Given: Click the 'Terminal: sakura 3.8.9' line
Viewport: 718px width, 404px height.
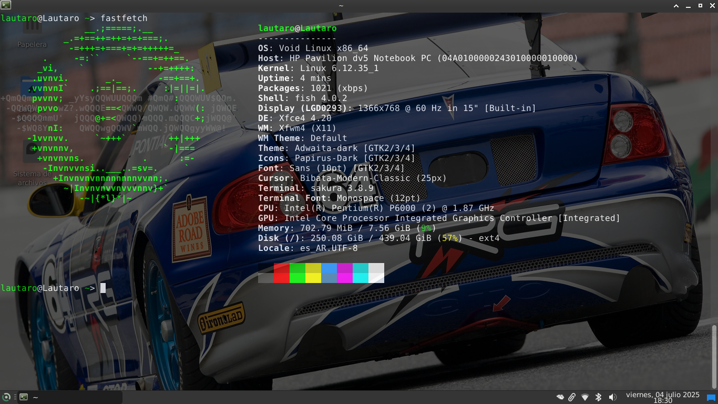Looking at the screenshot, I should tap(315, 188).
